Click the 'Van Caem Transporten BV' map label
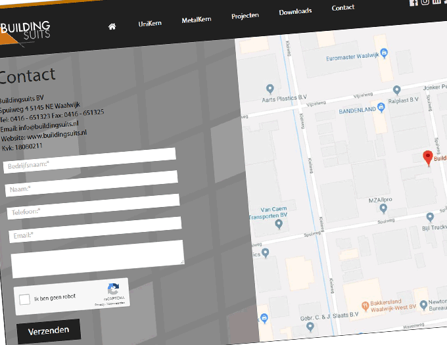This screenshot has width=447, height=345. click(268, 213)
